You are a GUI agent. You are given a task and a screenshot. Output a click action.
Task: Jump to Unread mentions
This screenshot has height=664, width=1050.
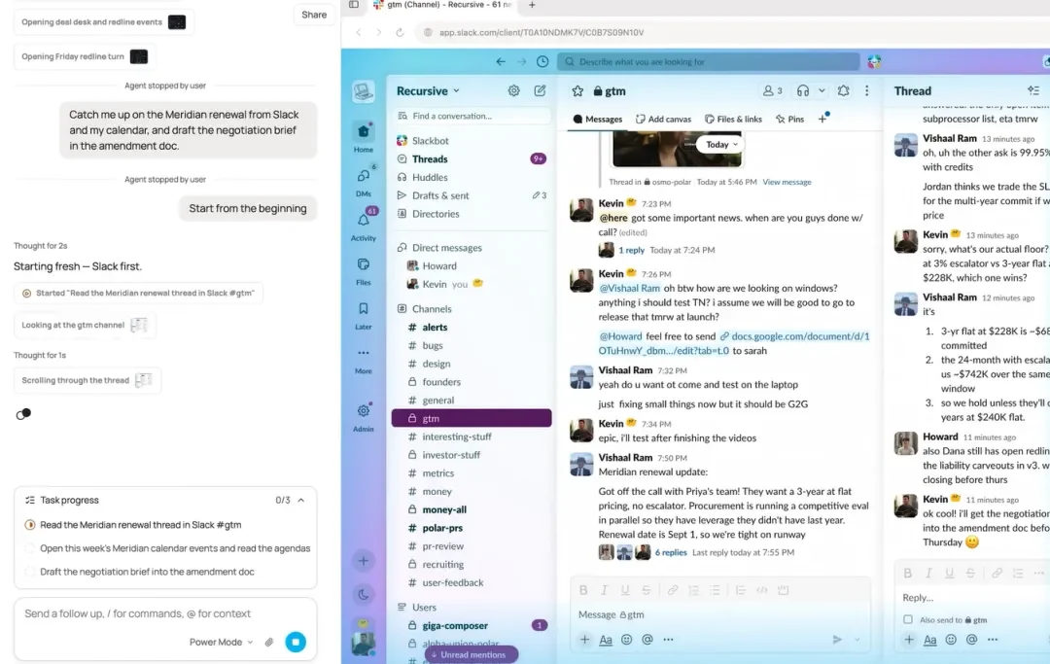[472, 654]
